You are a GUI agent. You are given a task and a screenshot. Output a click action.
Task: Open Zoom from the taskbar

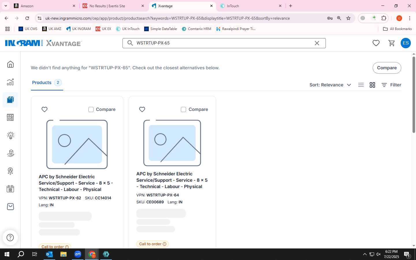pos(78,254)
